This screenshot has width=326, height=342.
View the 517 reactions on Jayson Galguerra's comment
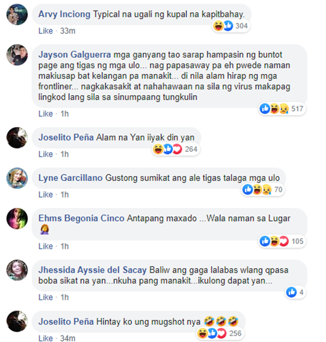(282, 109)
